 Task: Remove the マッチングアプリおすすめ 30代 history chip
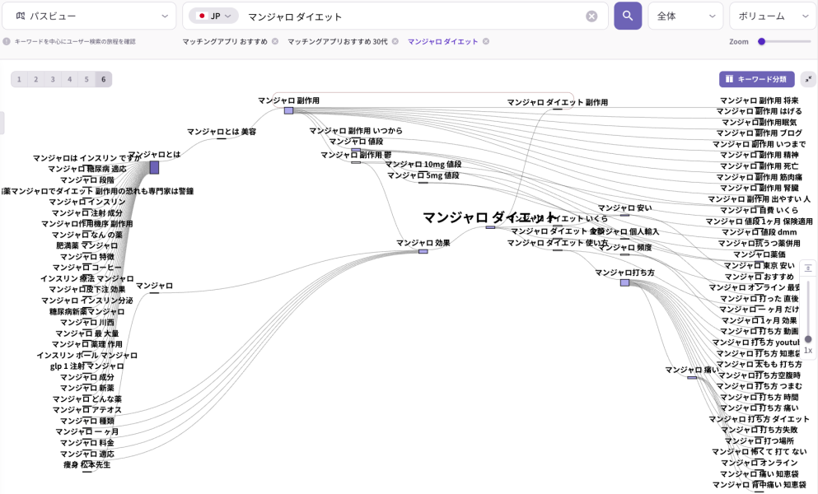[395, 41]
